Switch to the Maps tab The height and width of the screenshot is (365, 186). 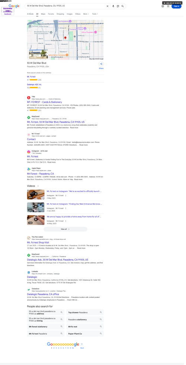tap(43, 14)
